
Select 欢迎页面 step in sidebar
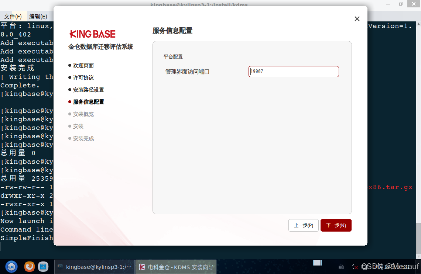[x=81, y=65]
